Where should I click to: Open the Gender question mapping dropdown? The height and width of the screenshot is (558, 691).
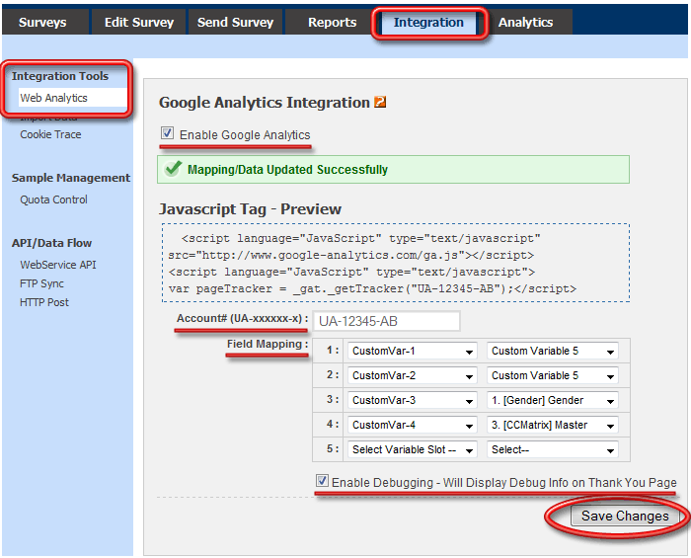[x=552, y=400]
